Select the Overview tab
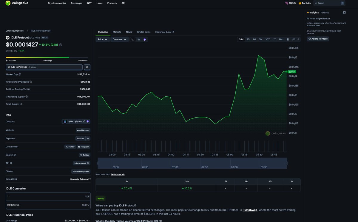The height and width of the screenshot is (222, 358). click(x=103, y=32)
